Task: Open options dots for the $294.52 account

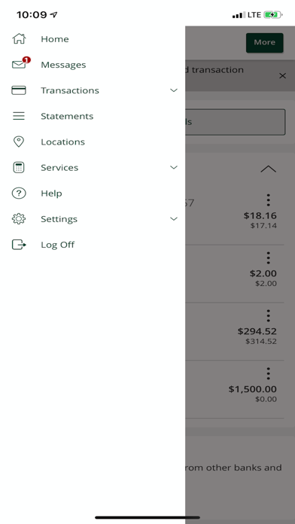Action: (268, 315)
